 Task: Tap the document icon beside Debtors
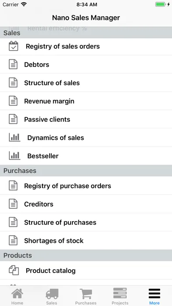coord(13,64)
